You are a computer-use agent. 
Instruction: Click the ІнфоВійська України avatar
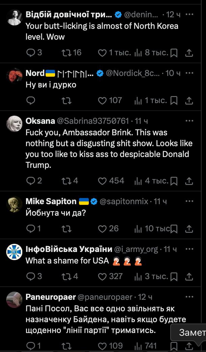tap(15, 252)
